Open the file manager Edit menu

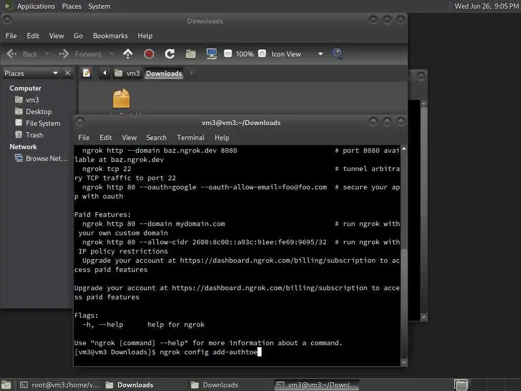pyautogui.click(x=33, y=36)
